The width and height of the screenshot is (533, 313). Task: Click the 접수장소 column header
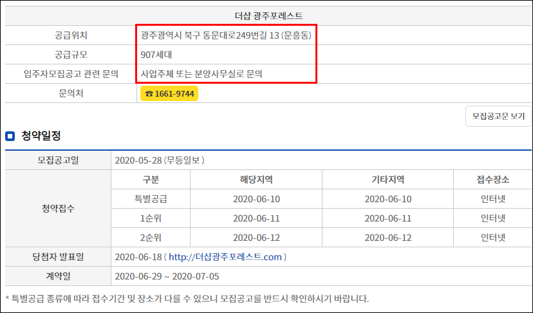(x=493, y=180)
